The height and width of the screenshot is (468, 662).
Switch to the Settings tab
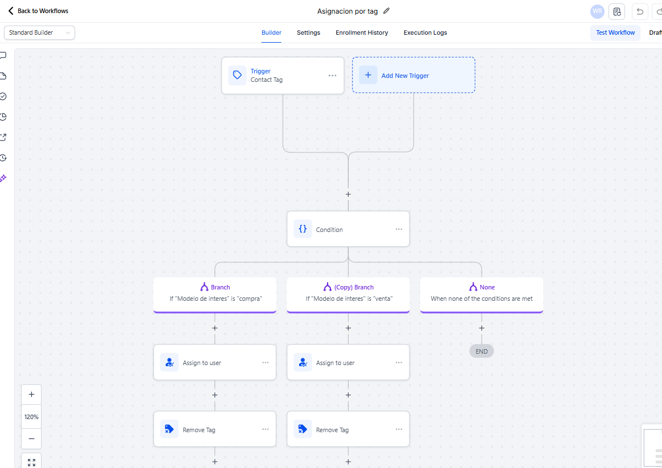coord(308,33)
